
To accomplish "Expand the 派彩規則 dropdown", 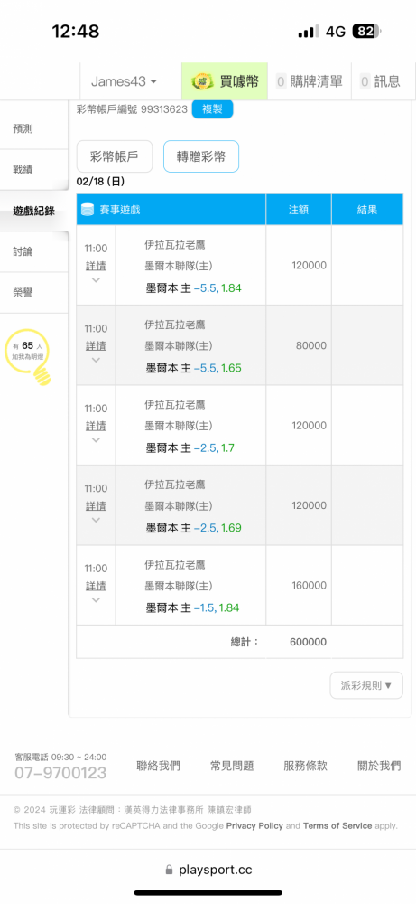I will (366, 685).
